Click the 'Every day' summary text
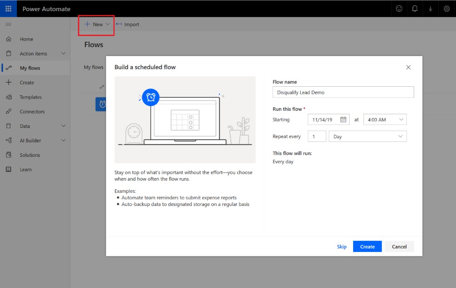This screenshot has height=288, width=456. coord(283,162)
